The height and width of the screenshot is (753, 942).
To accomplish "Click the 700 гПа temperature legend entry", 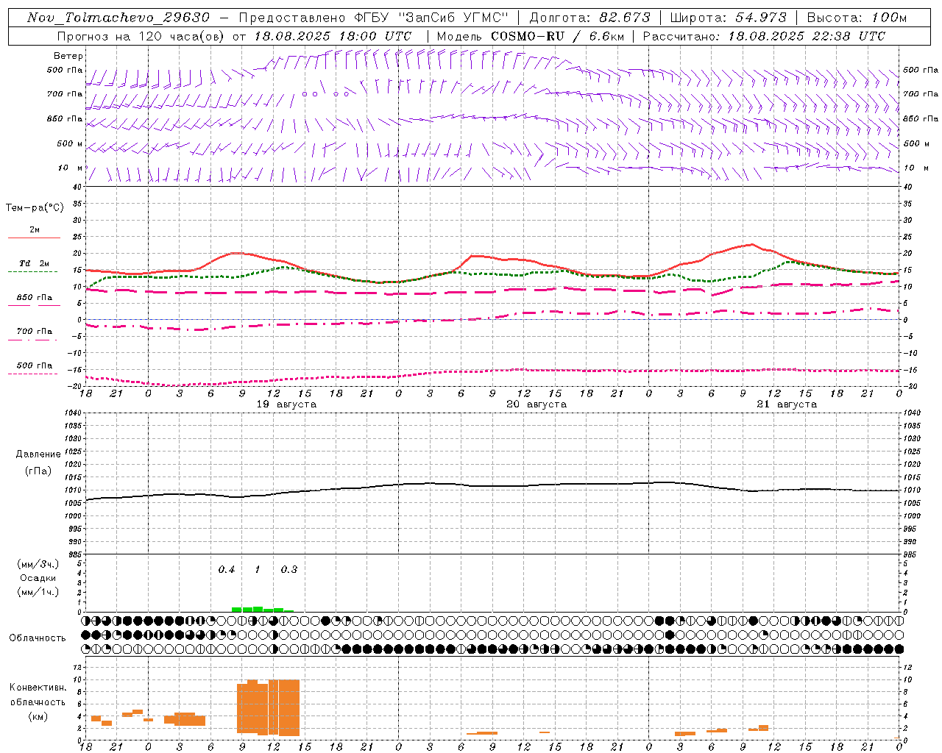I will [34, 332].
